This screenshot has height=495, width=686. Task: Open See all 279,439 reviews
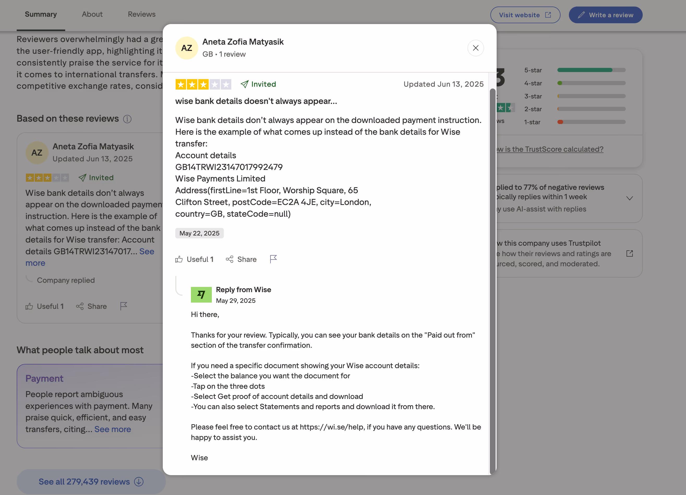pyautogui.click(x=91, y=482)
